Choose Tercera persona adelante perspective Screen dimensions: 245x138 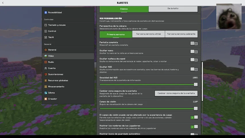[181, 34]
